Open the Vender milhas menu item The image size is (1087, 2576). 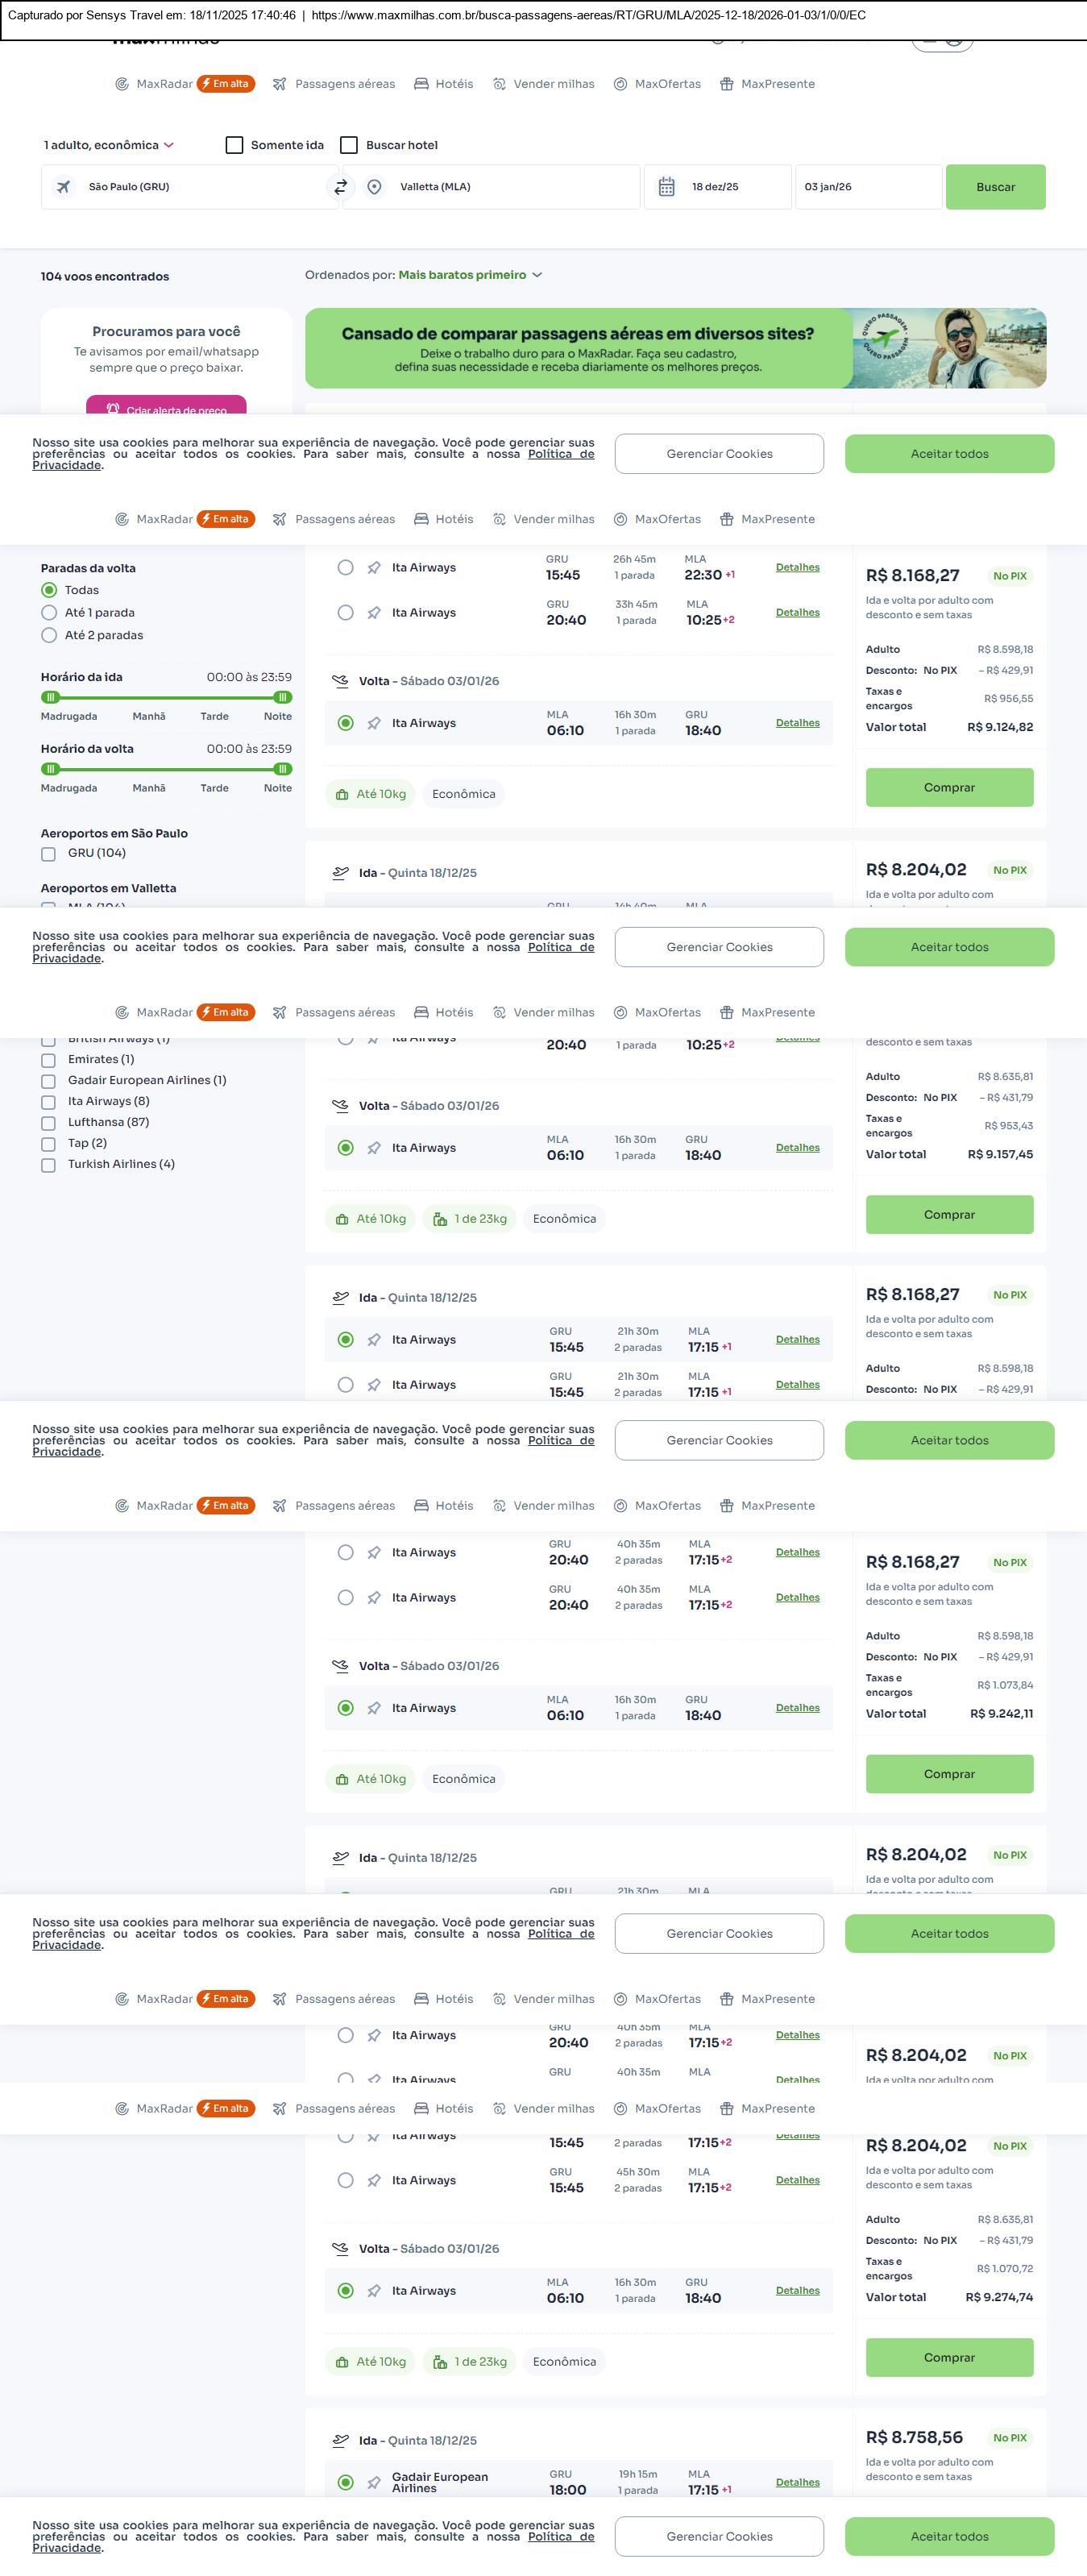click(x=553, y=84)
